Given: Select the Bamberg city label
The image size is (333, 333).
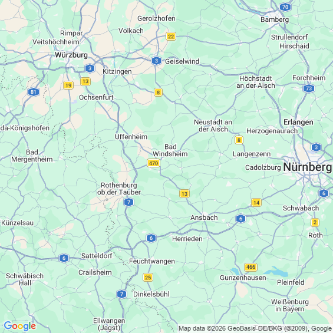Looking at the screenshot, I should (275, 20).
